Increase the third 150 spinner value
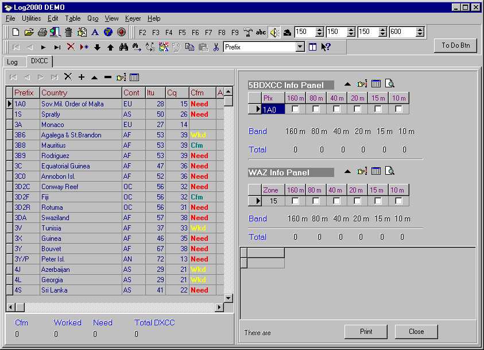This screenshot has width=484, height=350. (x=383, y=30)
